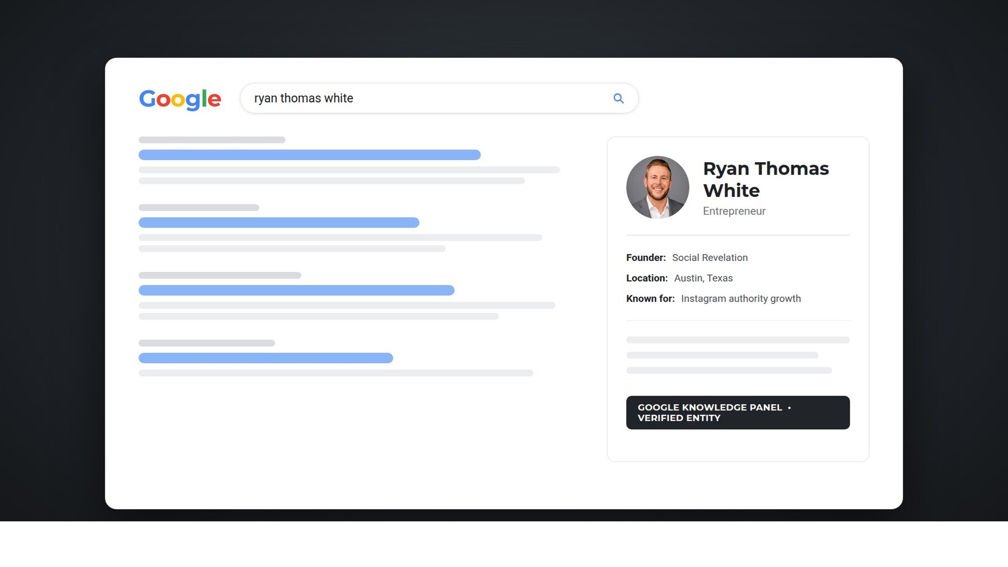Click the 'Austin, Texas' location value

(703, 278)
